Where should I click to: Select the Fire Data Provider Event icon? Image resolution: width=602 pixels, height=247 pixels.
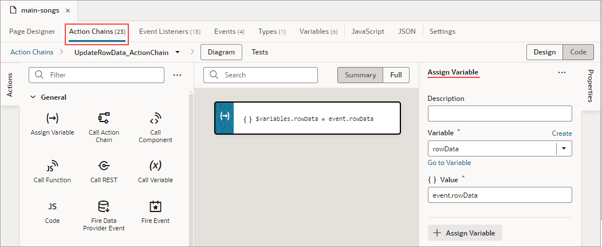104,207
